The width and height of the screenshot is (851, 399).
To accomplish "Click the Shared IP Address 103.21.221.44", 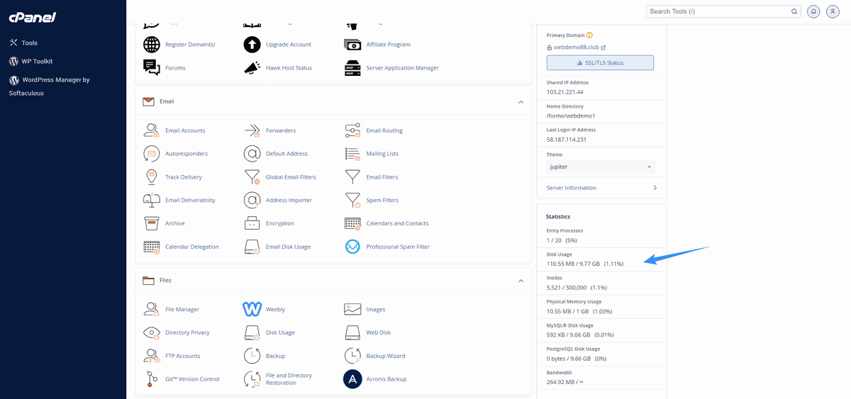I will [x=564, y=92].
